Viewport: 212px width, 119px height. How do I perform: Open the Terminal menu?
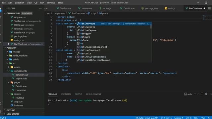(x=51, y=3)
